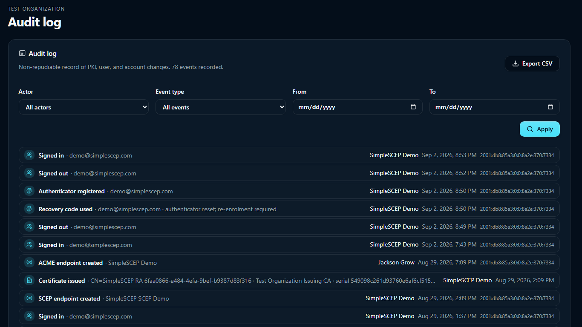Viewport: 582px width, 327px height.
Task: Click the Test Organization breadcrumb label
Action: [37, 9]
